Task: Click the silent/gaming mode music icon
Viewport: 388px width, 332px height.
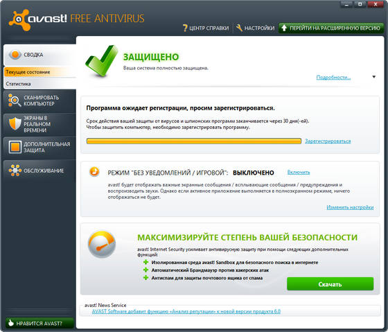Action: coord(94,171)
